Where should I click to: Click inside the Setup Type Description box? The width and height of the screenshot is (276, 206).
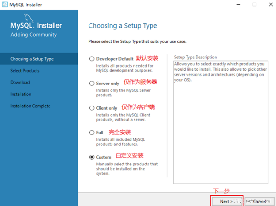[221, 122]
